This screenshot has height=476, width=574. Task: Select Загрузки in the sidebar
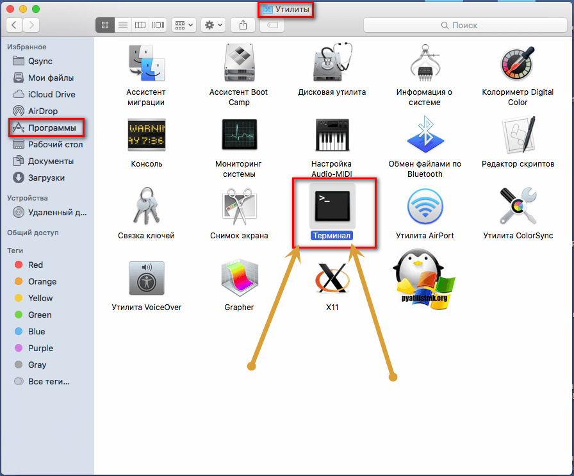coord(46,177)
